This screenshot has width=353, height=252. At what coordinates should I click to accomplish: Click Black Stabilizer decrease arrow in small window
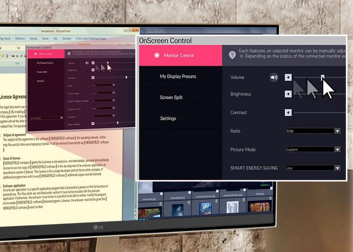(x=93, y=124)
